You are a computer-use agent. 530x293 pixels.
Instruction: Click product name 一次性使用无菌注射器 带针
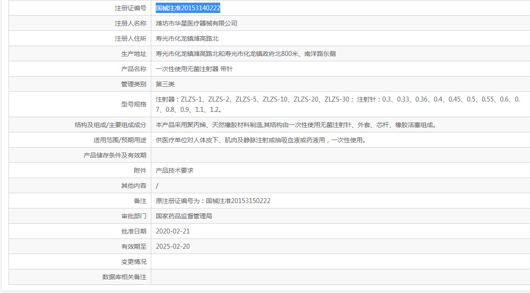point(194,69)
